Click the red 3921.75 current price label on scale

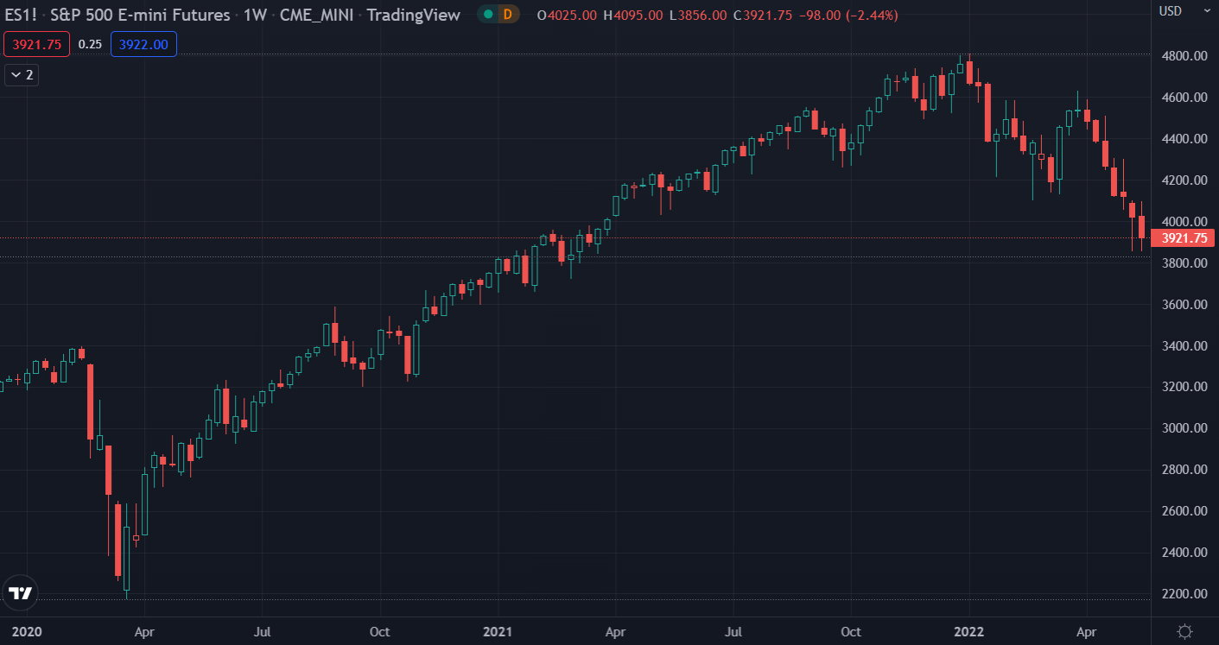(x=1184, y=238)
